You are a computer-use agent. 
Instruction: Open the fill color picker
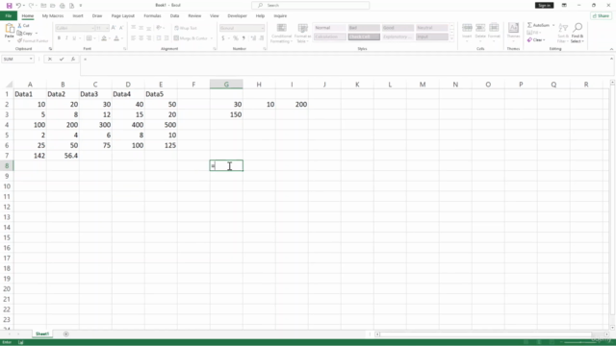(104, 38)
